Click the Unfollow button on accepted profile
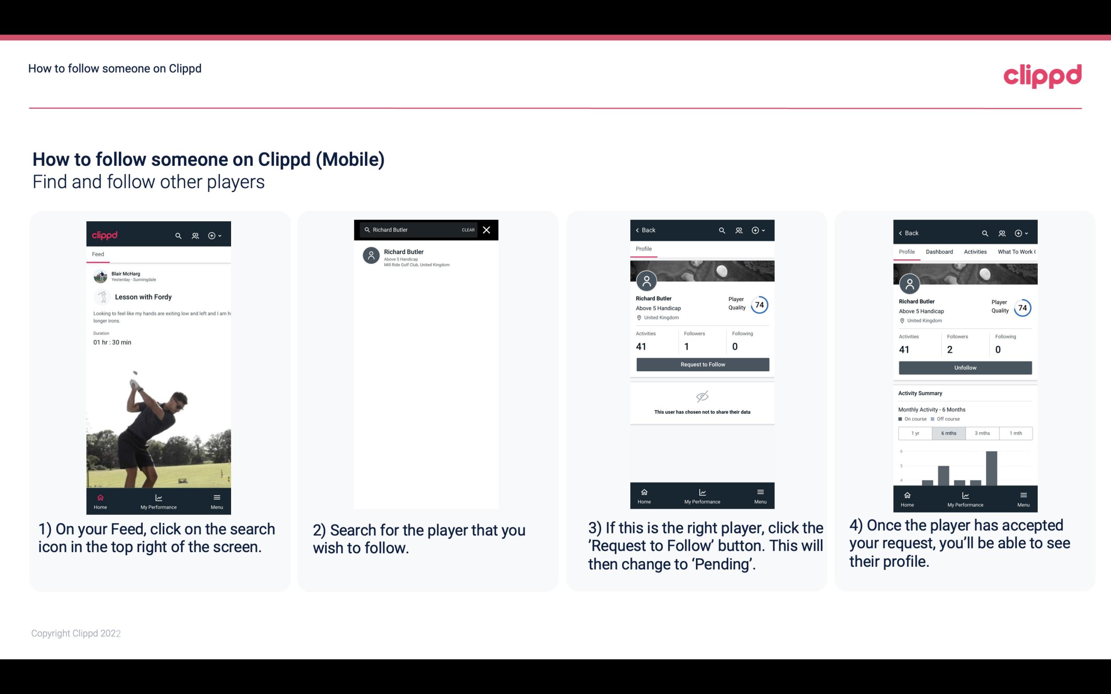Viewport: 1111px width, 694px height. (x=965, y=367)
